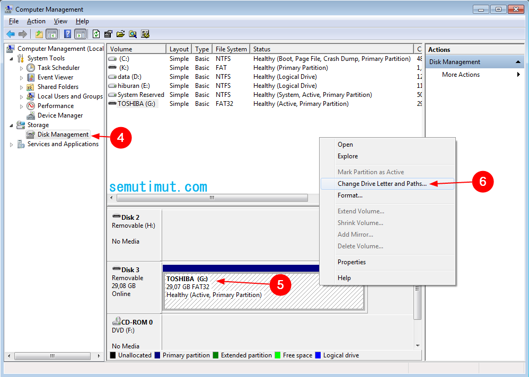Open the More Actions submenu arrow

click(518, 75)
